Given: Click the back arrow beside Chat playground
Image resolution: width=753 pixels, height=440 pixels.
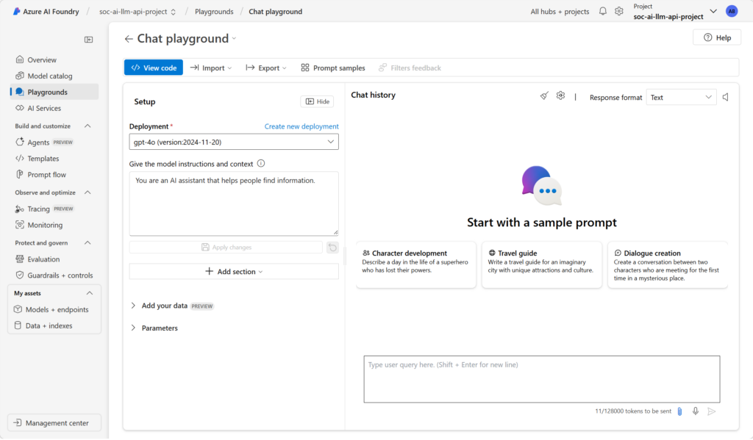Looking at the screenshot, I should 129,39.
